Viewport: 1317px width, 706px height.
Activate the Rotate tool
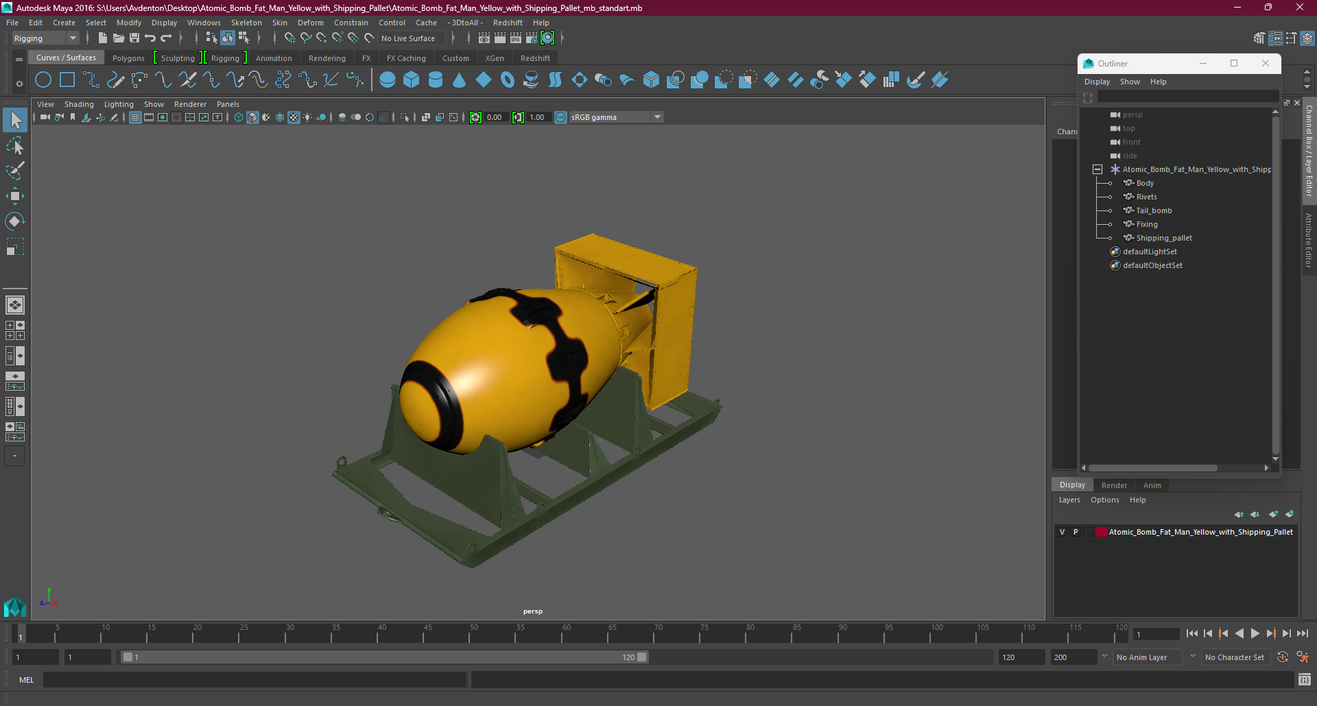15,221
